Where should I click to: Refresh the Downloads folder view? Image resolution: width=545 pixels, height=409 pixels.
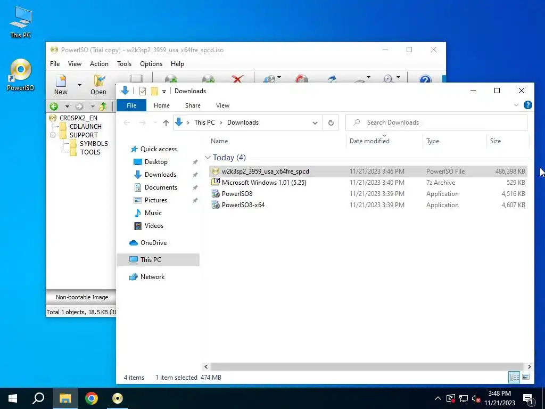pyautogui.click(x=331, y=122)
